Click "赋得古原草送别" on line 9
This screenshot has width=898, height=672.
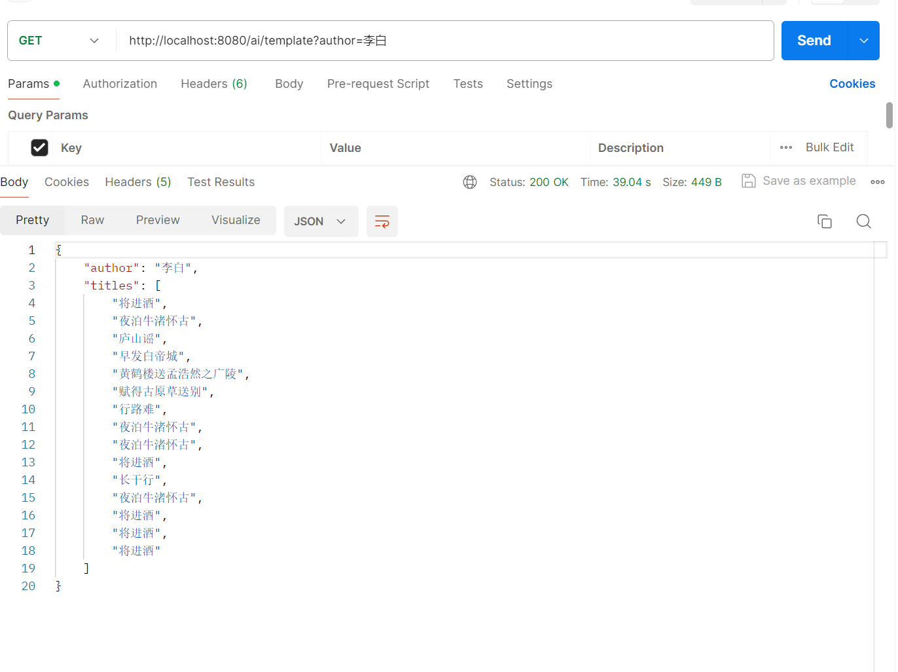tap(160, 392)
